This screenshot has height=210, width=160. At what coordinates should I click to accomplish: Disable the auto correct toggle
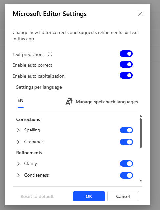pyautogui.click(x=126, y=64)
